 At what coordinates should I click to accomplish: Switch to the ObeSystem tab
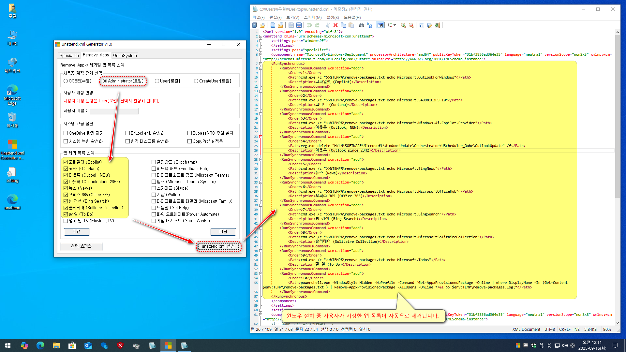tap(125, 55)
